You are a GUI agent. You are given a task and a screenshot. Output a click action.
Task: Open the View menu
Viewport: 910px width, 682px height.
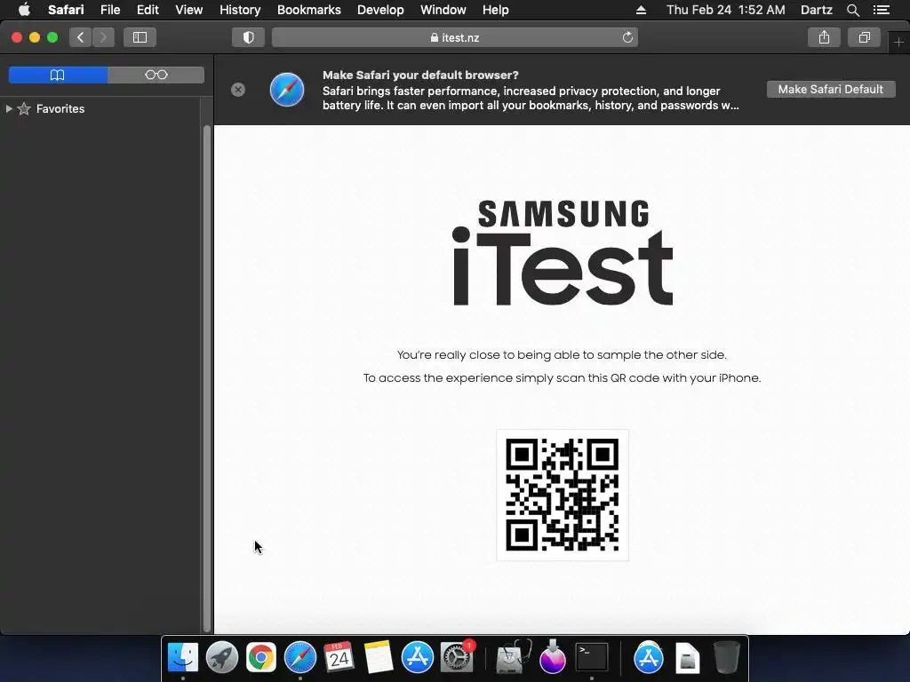pos(188,10)
